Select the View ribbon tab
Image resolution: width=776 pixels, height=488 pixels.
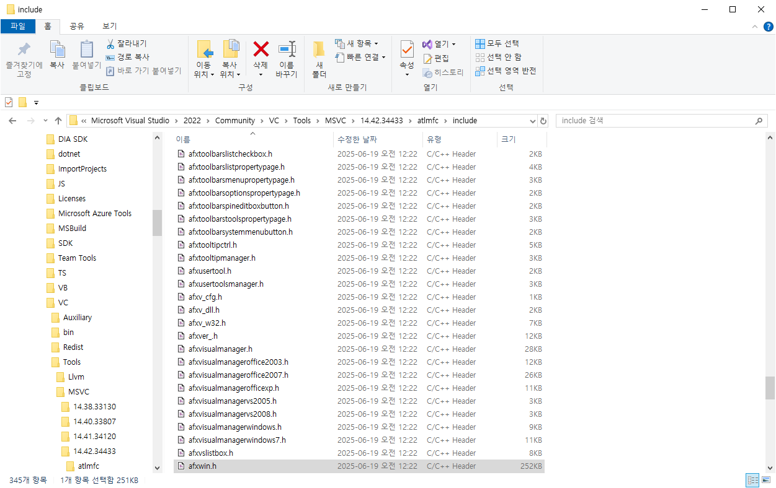(x=109, y=26)
